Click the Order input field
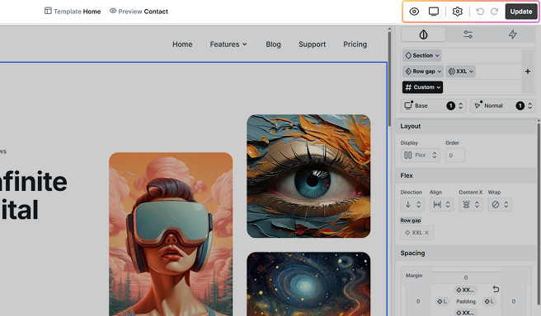The height and width of the screenshot is (316, 541). click(455, 156)
